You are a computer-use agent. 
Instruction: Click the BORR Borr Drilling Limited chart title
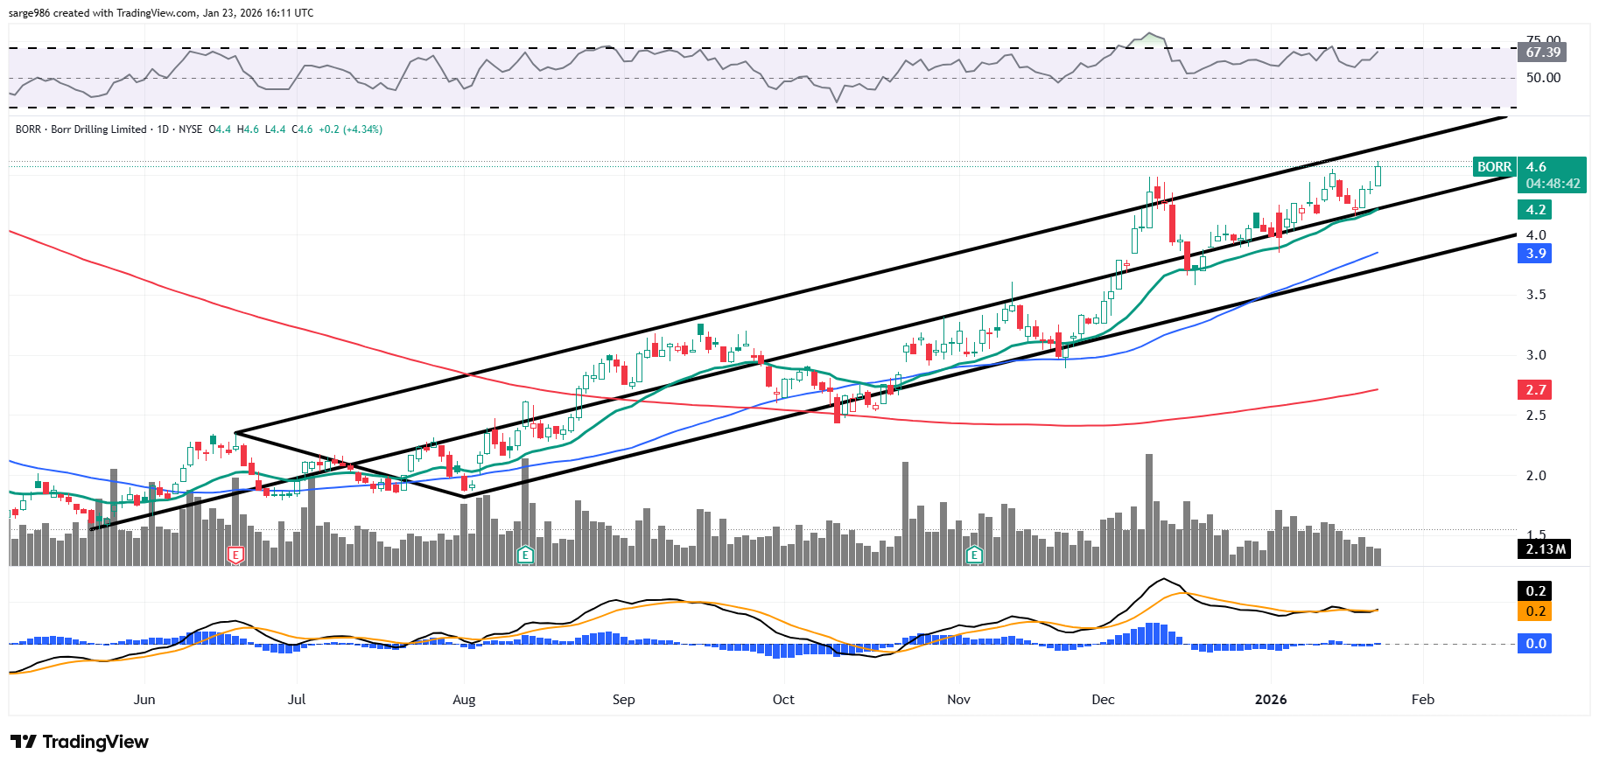81,129
